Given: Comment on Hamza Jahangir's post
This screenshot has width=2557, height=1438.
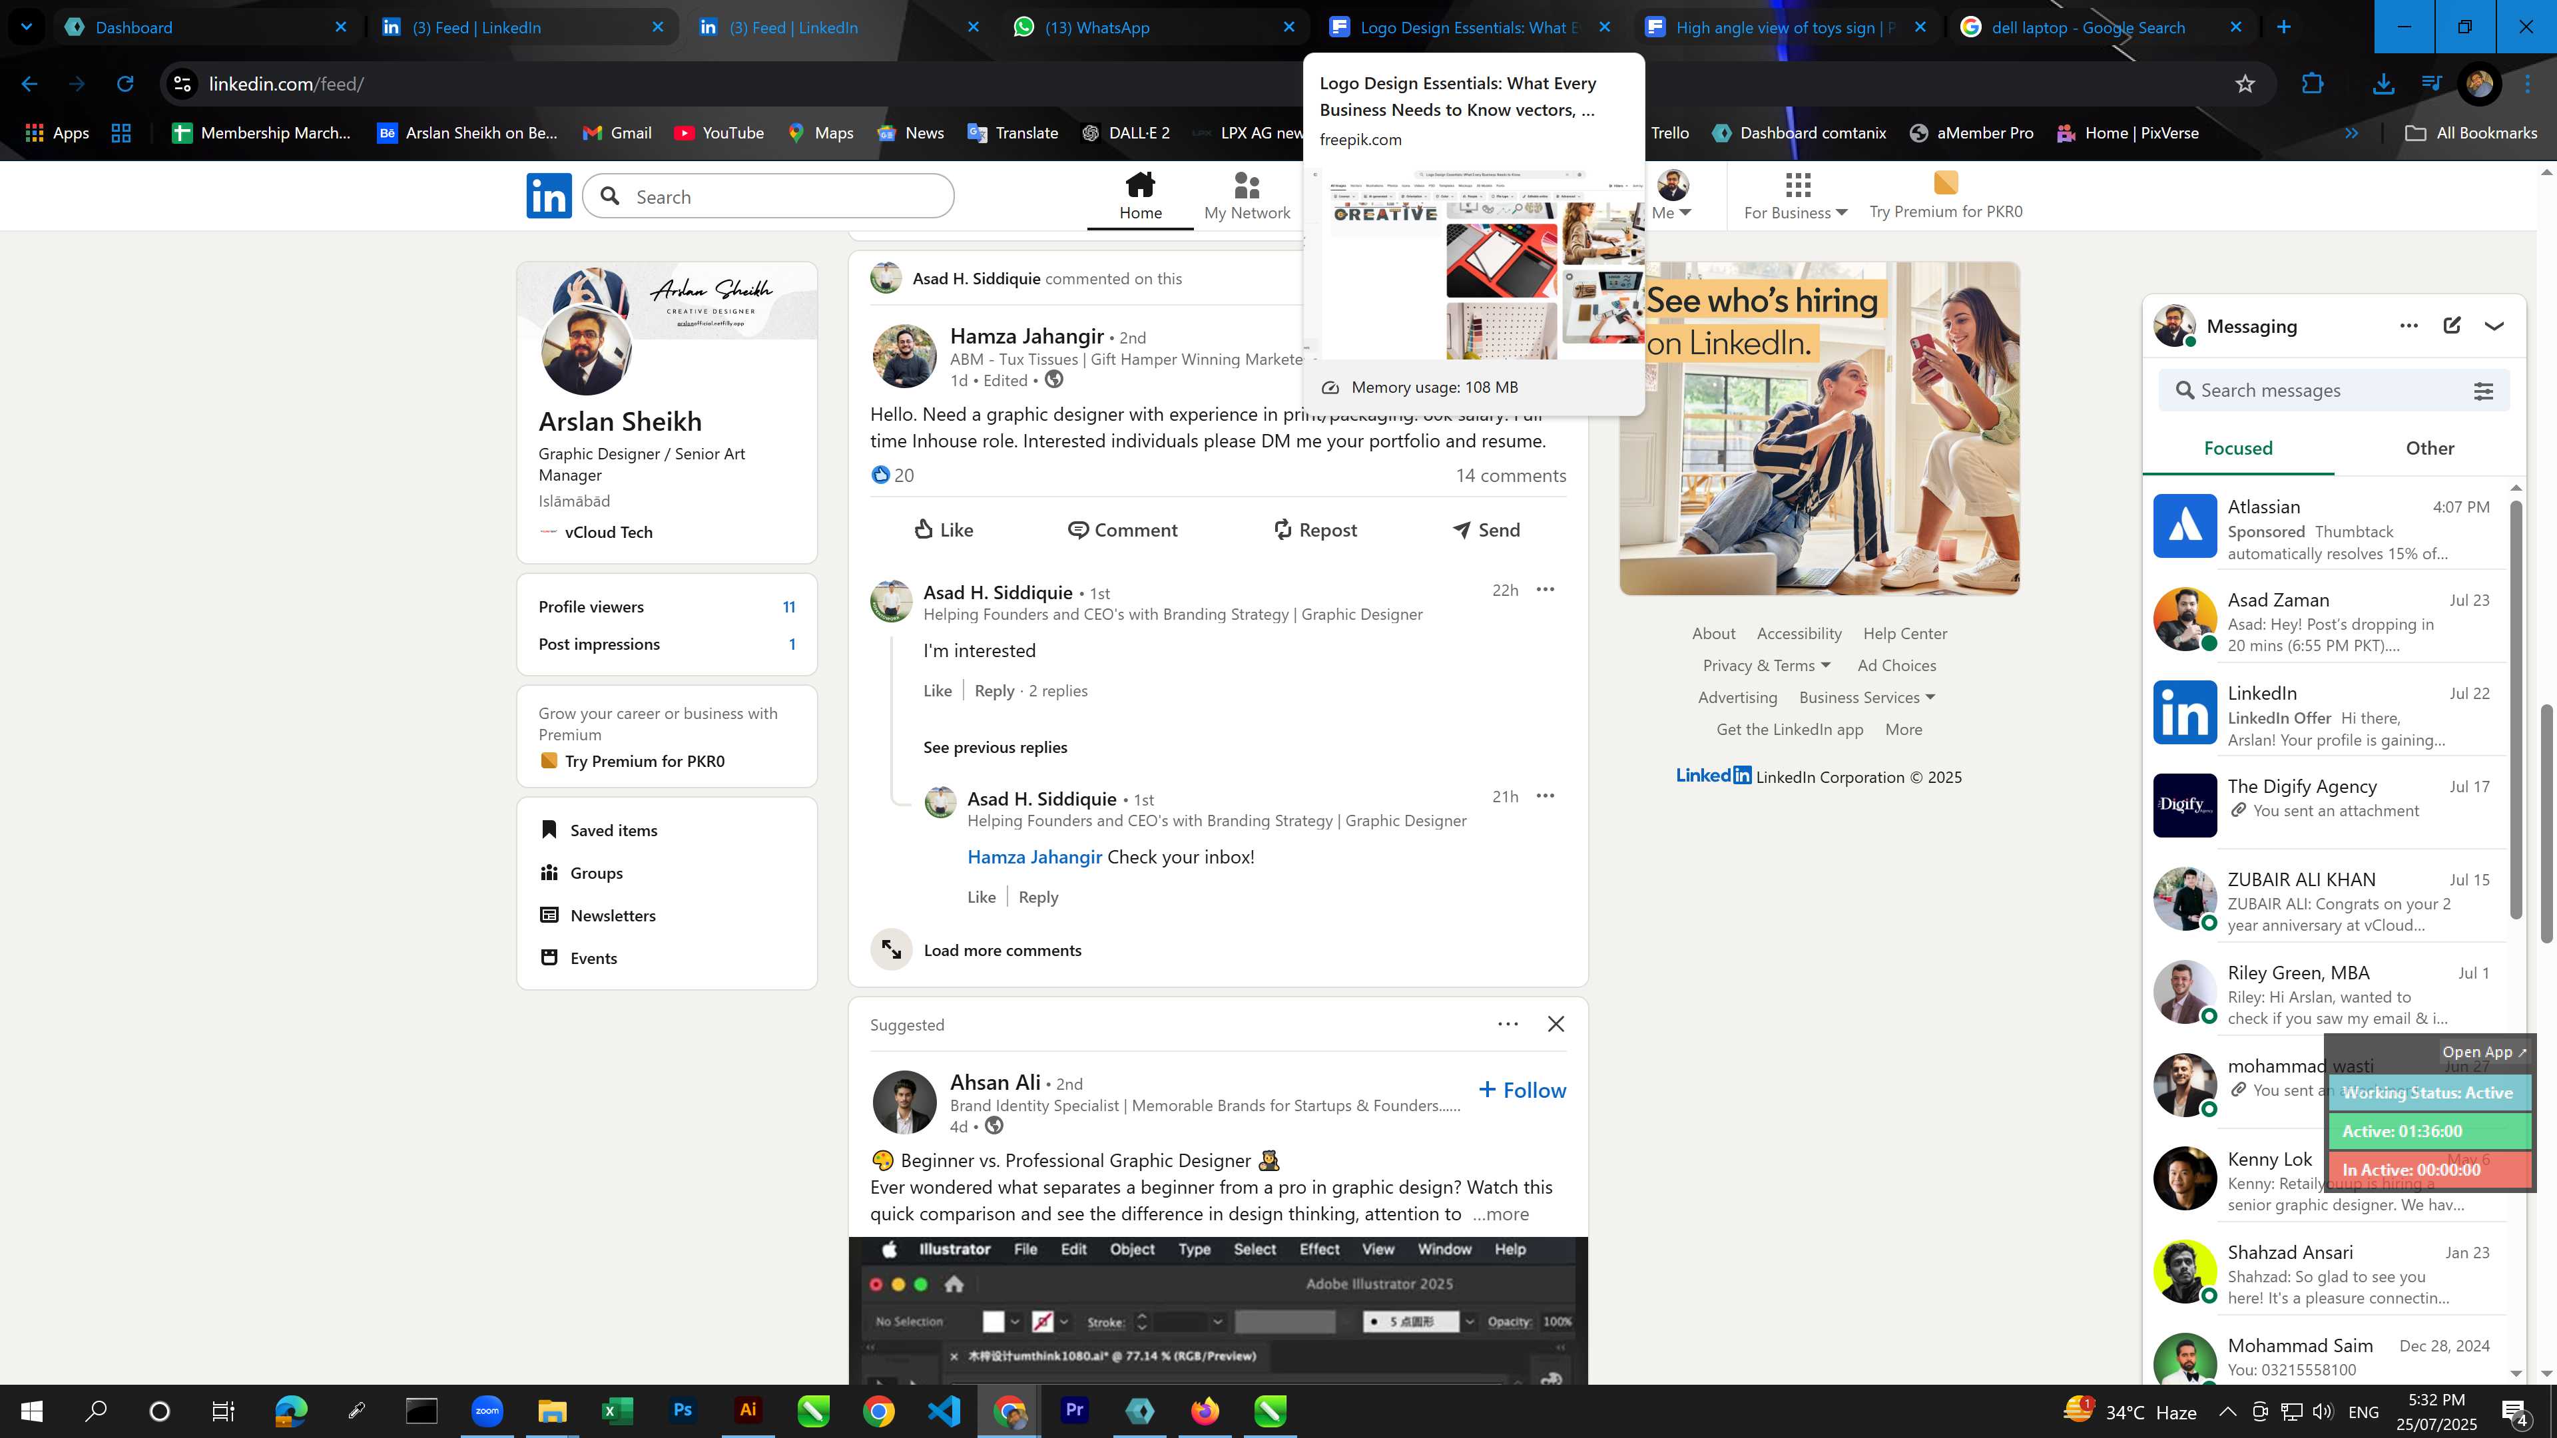Looking at the screenshot, I should [x=1123, y=530].
